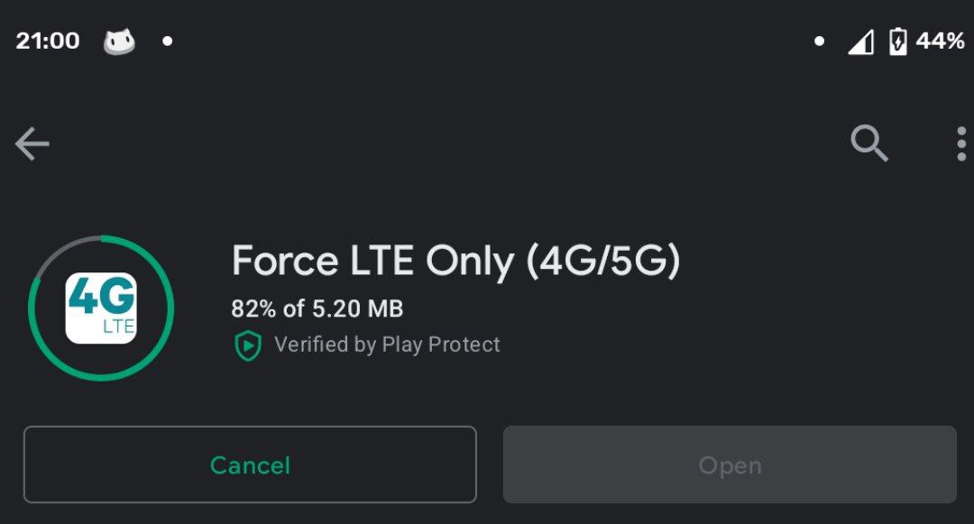Click the disabled Open button

point(730,464)
